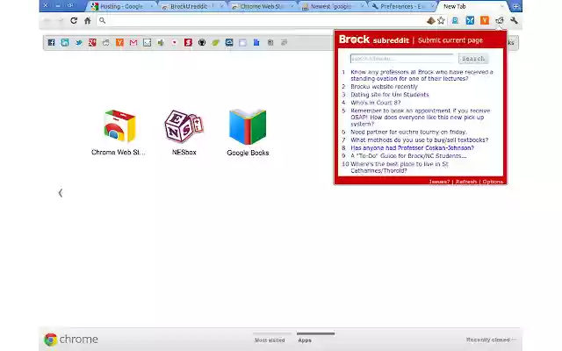Bookmark this page with the star icon
The width and height of the screenshot is (562, 351).
[441, 20]
